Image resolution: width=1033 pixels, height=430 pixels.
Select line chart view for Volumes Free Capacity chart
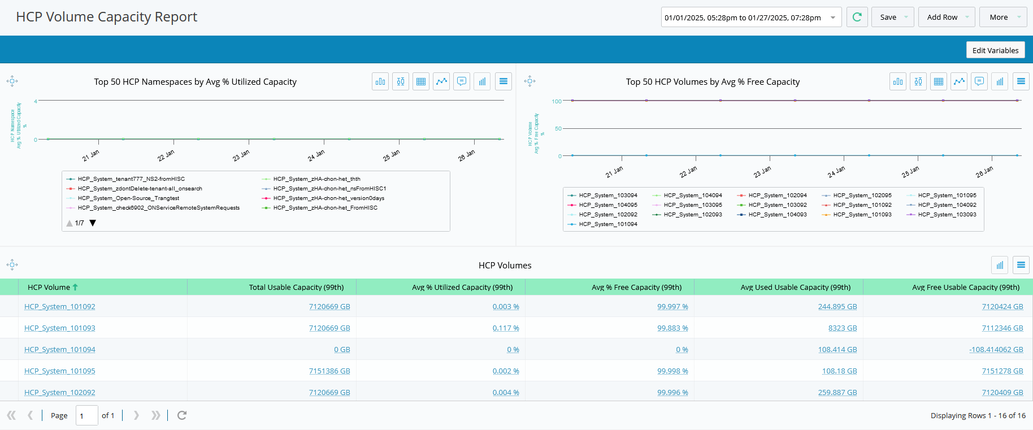click(959, 81)
